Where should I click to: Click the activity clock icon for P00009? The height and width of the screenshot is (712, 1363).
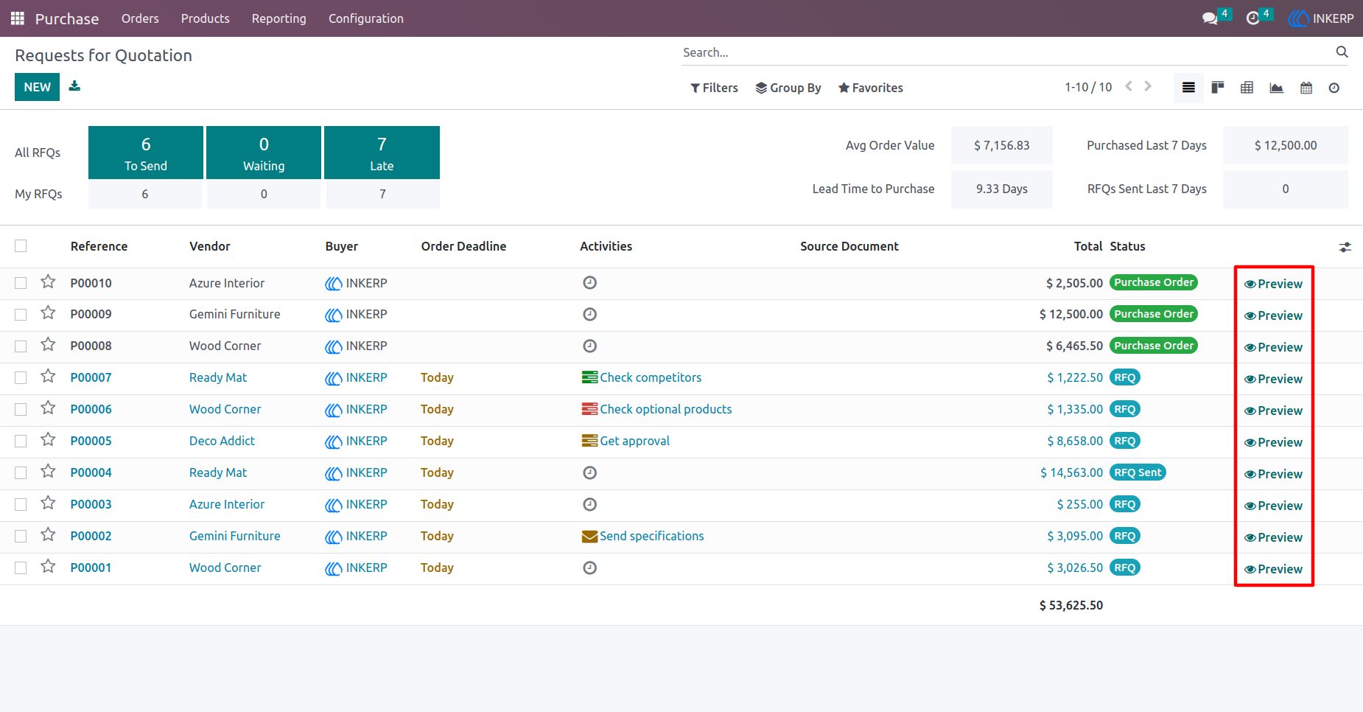click(x=589, y=314)
